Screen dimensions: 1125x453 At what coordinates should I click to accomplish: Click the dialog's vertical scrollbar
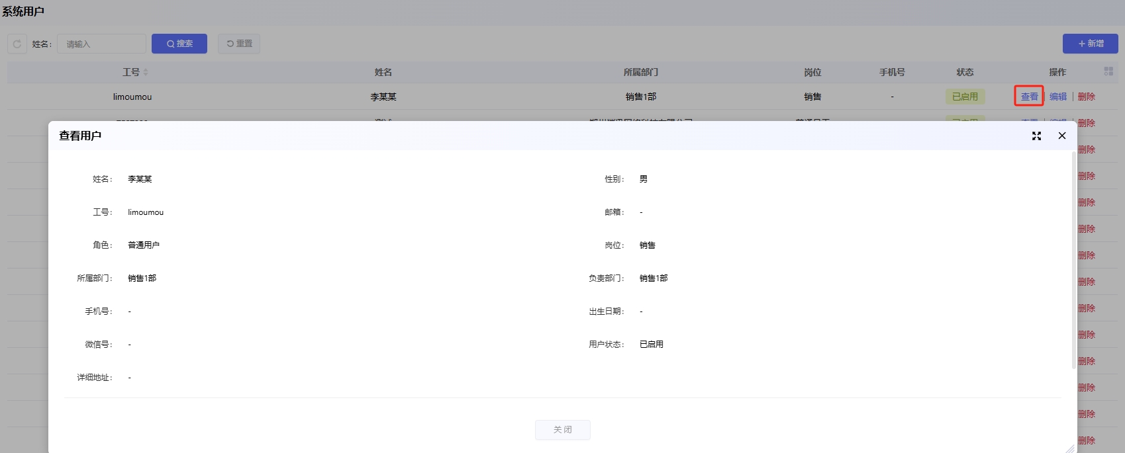[1073, 259]
